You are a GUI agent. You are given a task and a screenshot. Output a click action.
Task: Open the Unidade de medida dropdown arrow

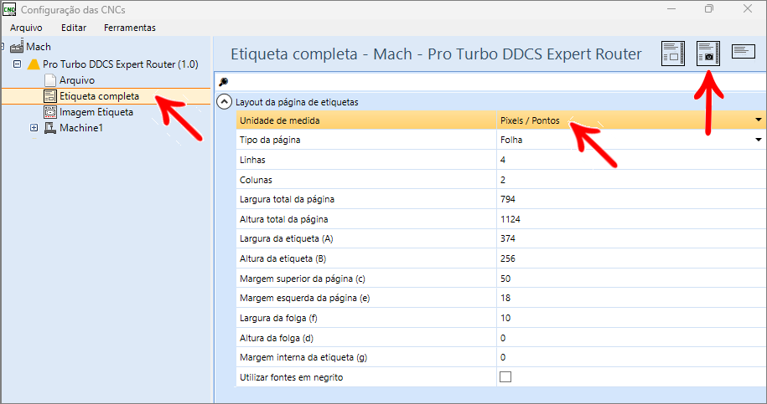pyautogui.click(x=758, y=120)
